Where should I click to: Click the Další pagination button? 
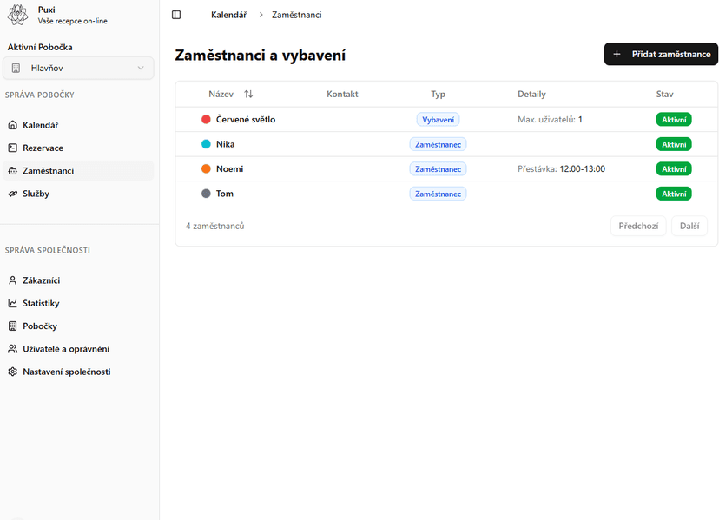[x=689, y=226]
